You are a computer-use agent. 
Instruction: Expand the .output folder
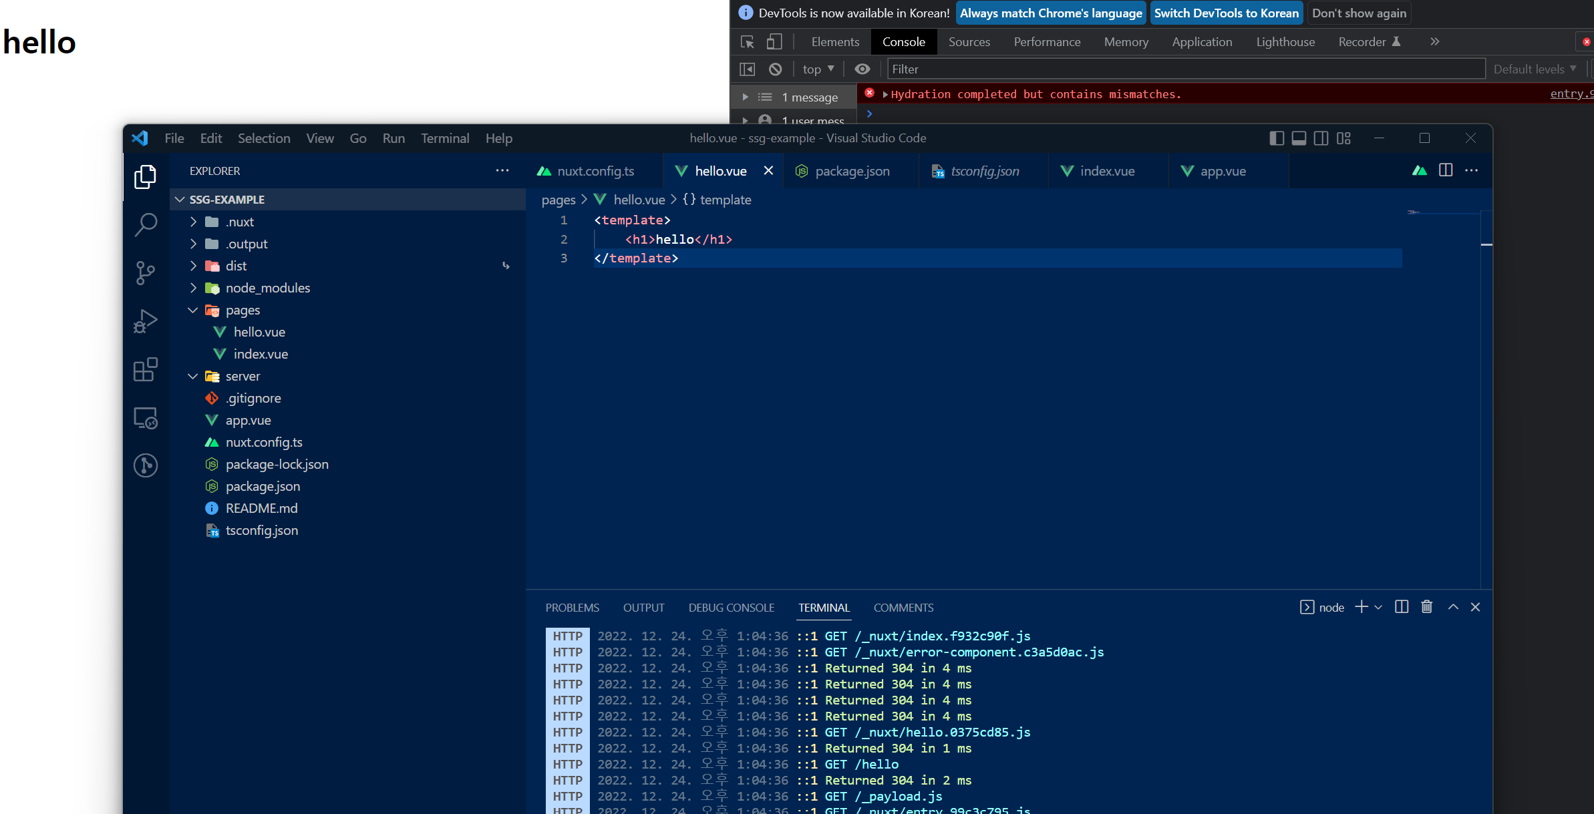pyautogui.click(x=193, y=244)
